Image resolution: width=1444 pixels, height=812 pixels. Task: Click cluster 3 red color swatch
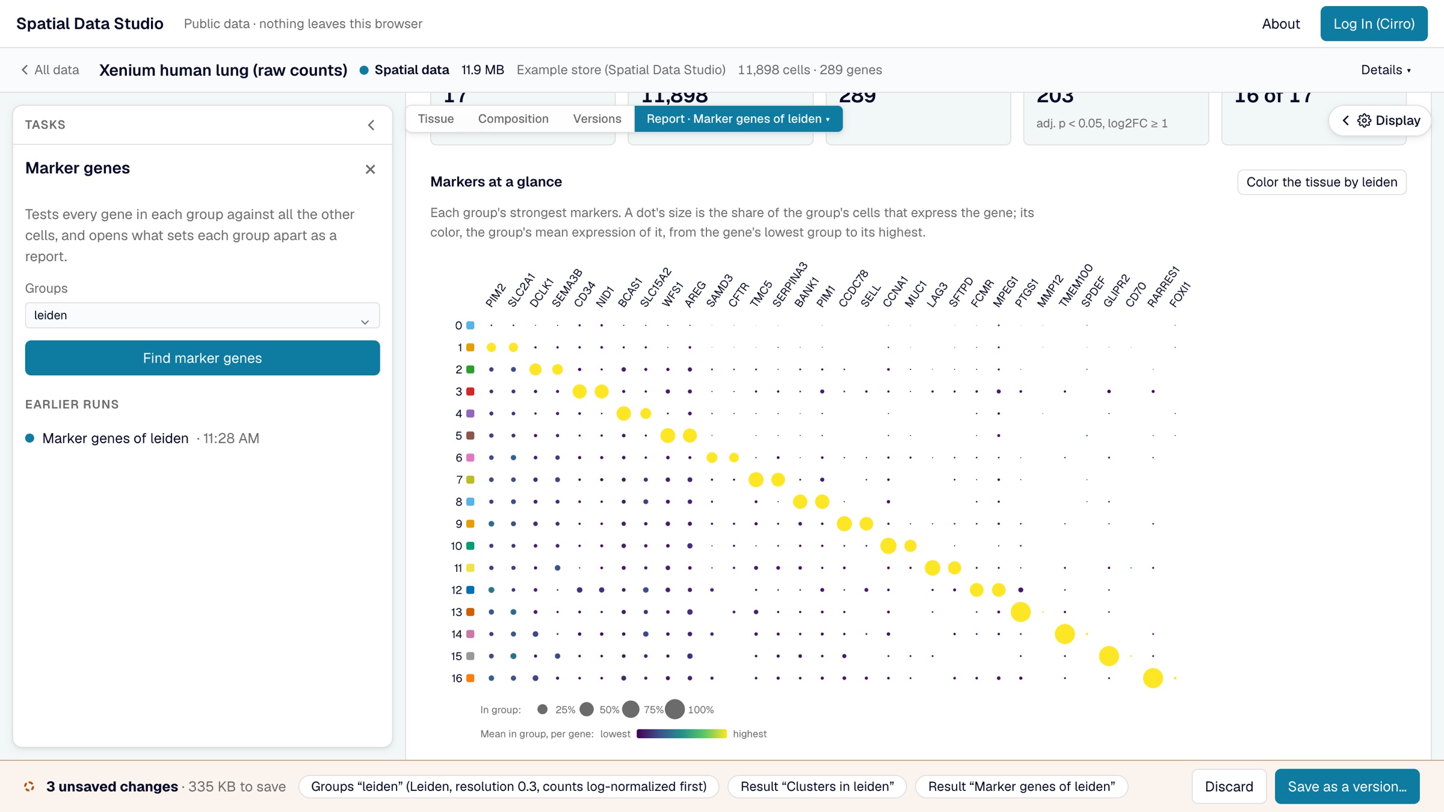tap(471, 392)
